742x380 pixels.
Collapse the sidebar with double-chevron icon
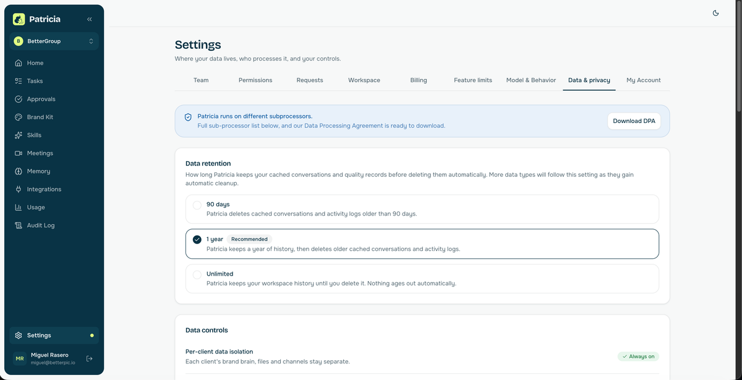point(90,19)
